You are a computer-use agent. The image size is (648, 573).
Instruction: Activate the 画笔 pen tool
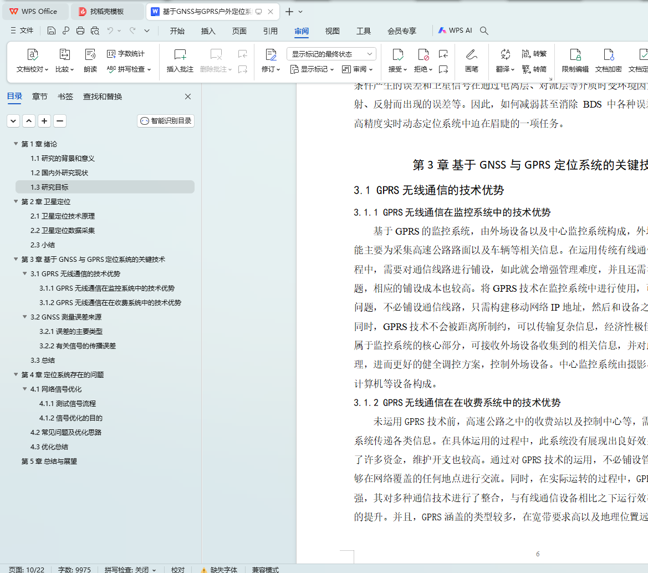click(x=472, y=61)
